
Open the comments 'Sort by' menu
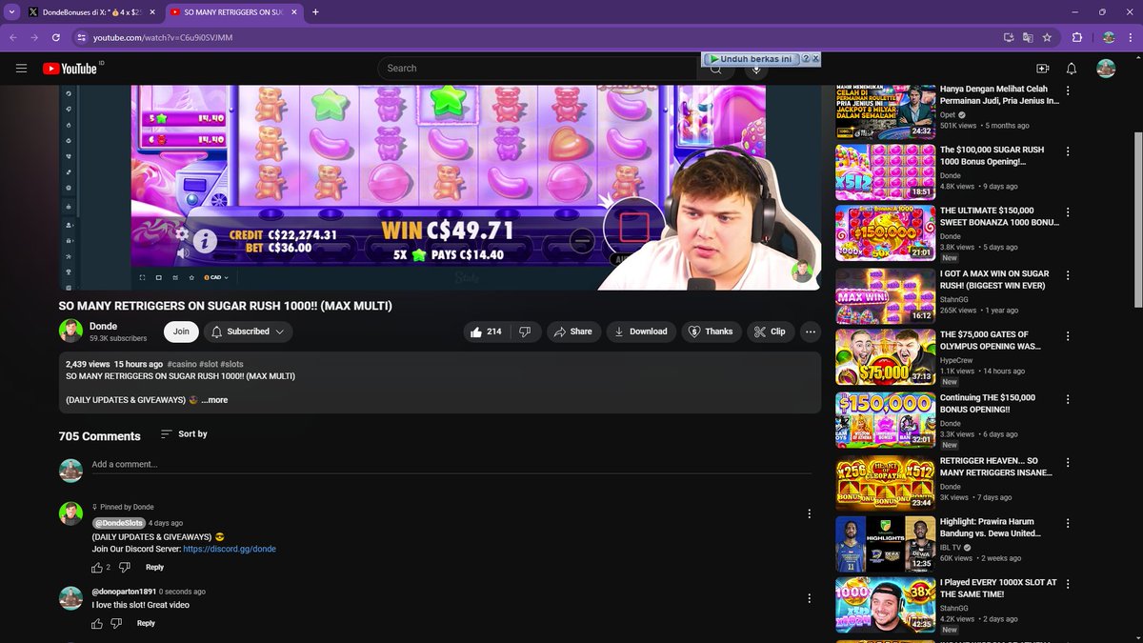pyautogui.click(x=184, y=434)
